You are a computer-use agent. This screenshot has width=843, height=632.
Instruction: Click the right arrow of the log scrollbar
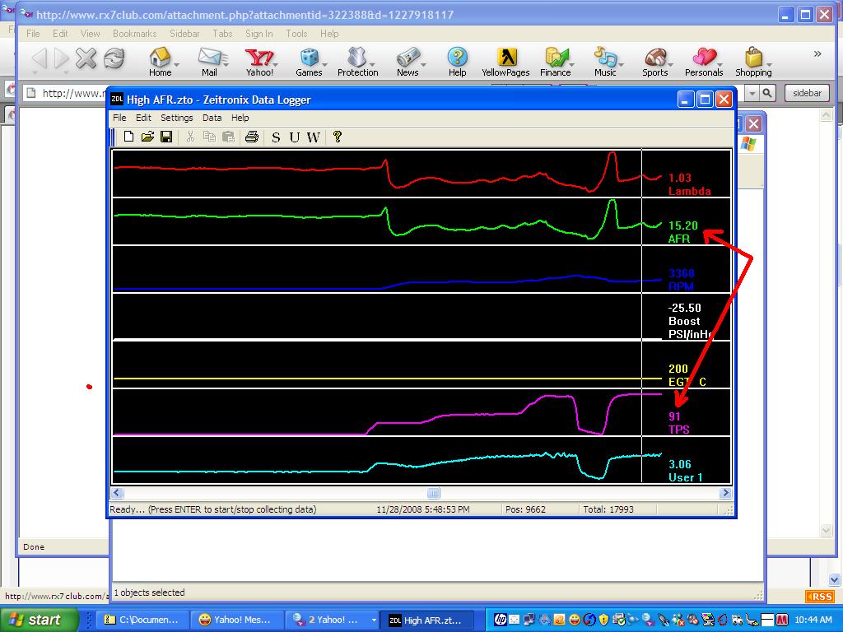point(725,493)
